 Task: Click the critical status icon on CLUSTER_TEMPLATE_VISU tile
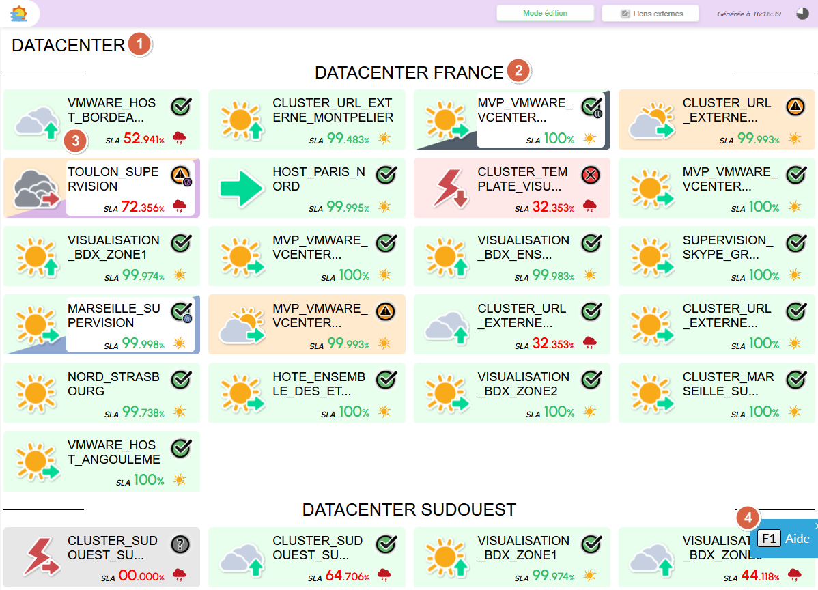591,175
